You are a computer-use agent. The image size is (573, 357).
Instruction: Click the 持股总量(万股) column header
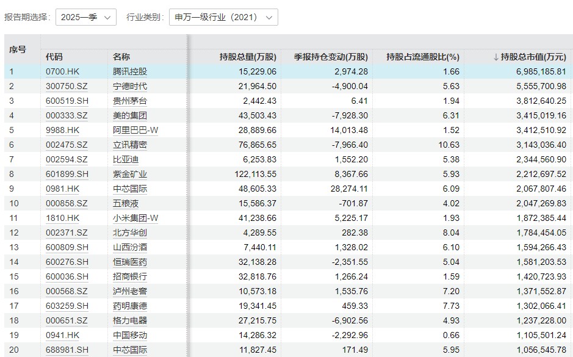pyautogui.click(x=248, y=57)
